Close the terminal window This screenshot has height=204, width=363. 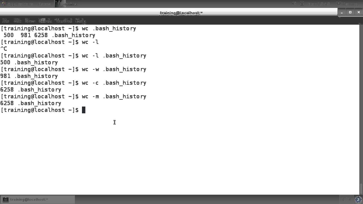[359, 12]
